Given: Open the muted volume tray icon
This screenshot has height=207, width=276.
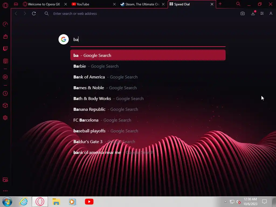Looking at the screenshot, I should (x=238, y=202).
